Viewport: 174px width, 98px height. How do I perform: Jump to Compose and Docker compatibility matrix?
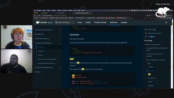point(157,49)
